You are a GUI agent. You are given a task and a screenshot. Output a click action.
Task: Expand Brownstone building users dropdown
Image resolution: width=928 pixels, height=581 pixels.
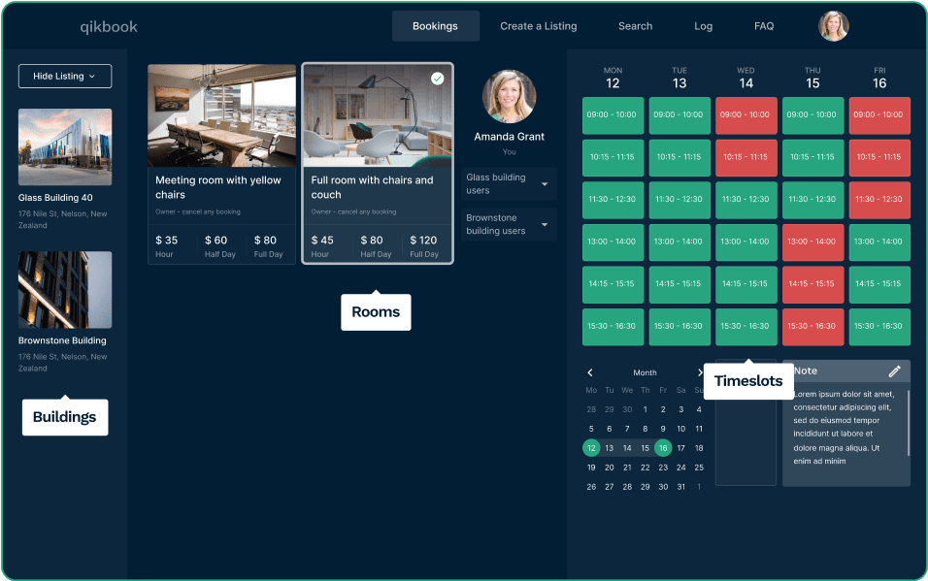coord(544,225)
